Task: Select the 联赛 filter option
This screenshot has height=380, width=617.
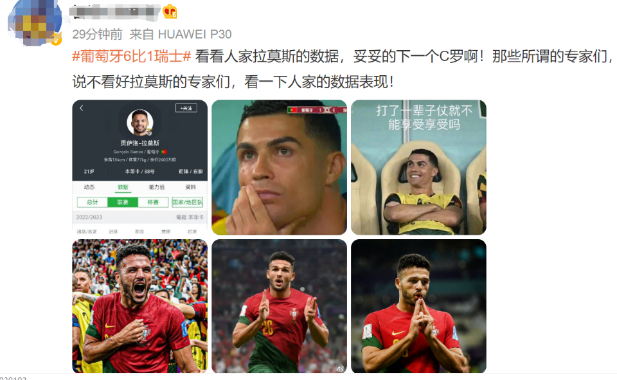Action: point(123,202)
